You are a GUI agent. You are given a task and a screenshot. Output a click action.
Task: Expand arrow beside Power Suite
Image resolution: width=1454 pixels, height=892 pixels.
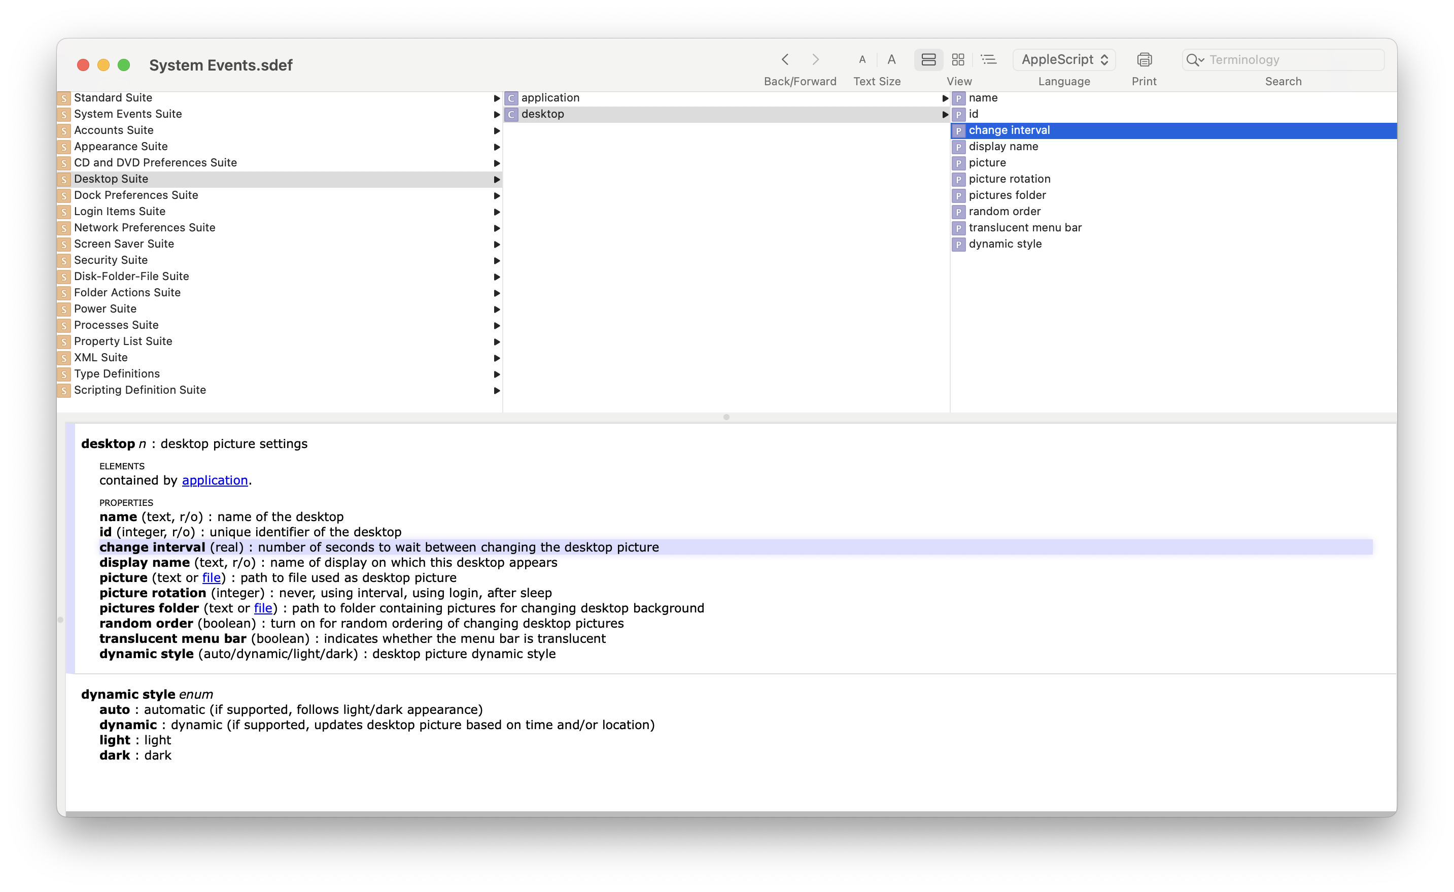coord(497,310)
